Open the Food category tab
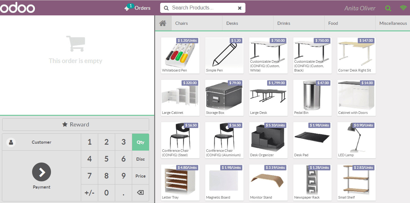 [x=350, y=23]
